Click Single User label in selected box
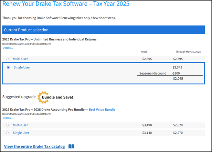The height and width of the screenshot is (152, 212). (x=22, y=67)
